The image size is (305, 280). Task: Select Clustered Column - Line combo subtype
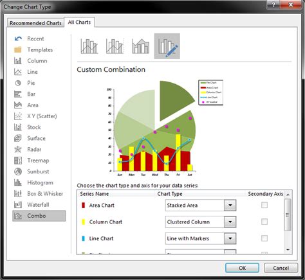pos(89,46)
